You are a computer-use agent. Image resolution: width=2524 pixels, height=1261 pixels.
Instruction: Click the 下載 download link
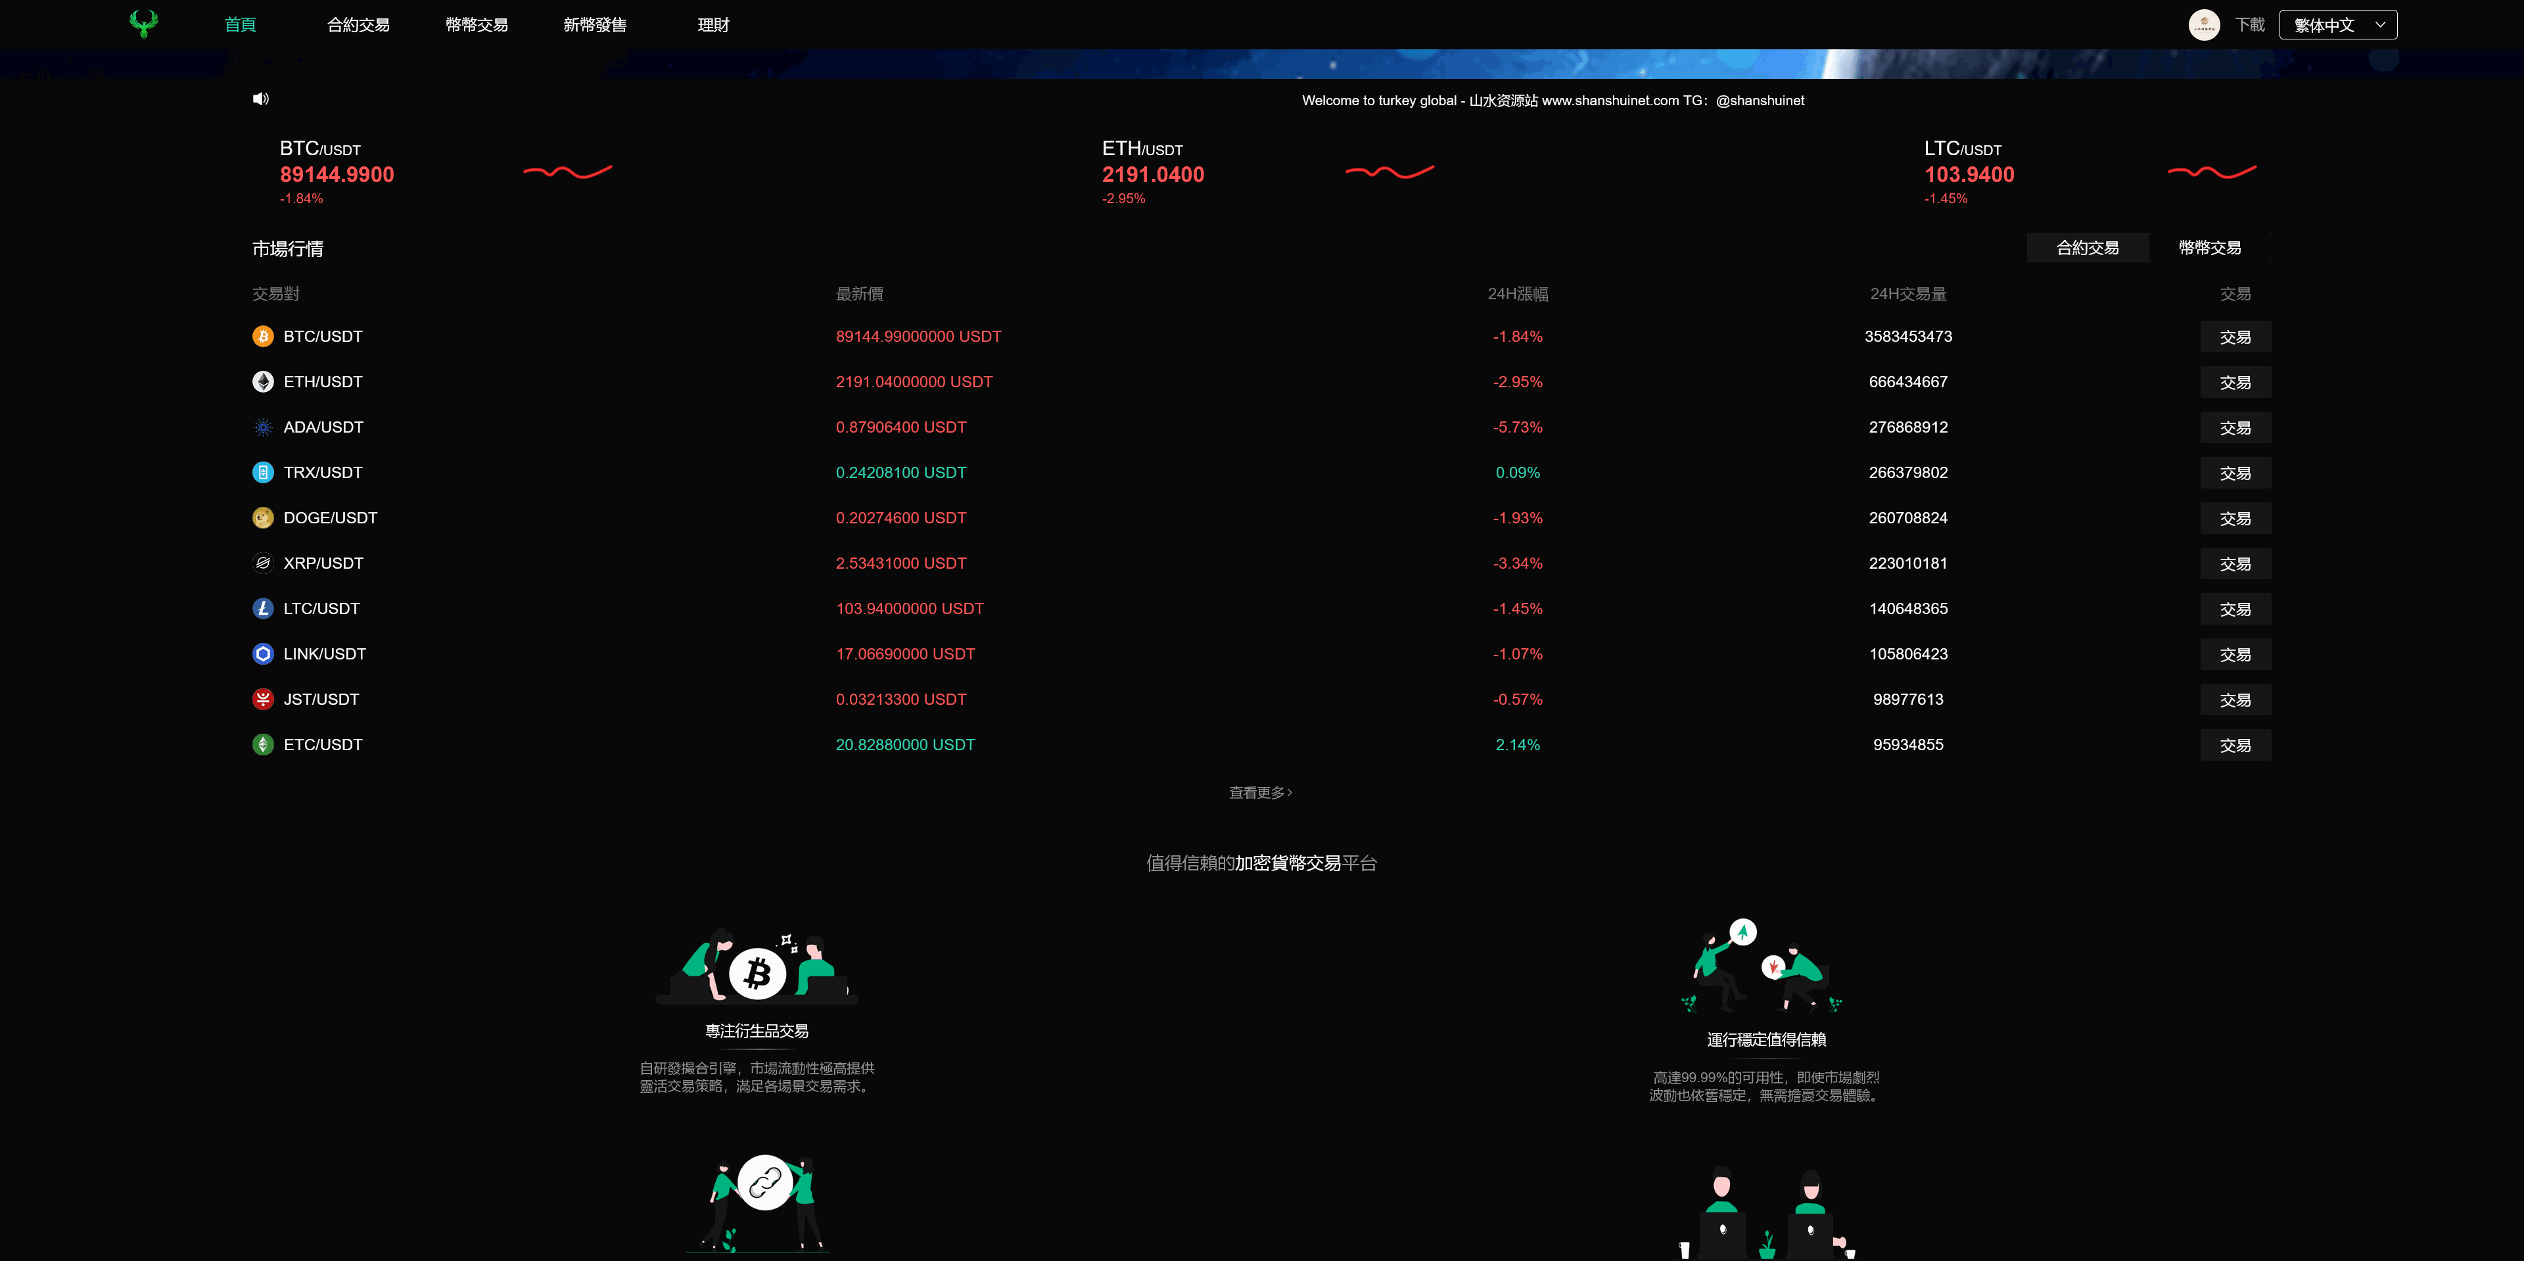click(2251, 24)
